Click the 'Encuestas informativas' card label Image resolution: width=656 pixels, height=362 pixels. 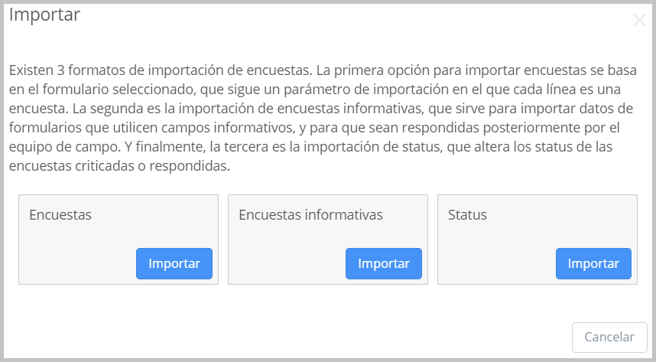coord(310,215)
